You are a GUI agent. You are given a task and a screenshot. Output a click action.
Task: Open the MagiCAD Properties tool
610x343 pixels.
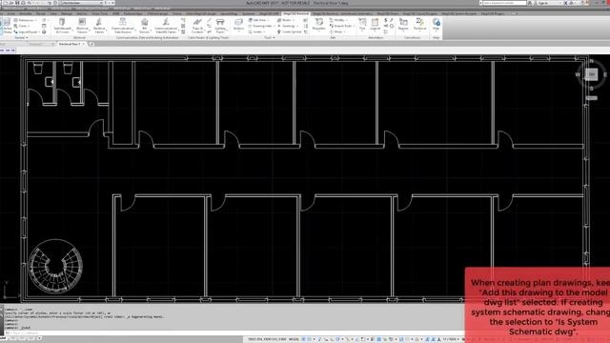pyautogui.click(x=319, y=26)
